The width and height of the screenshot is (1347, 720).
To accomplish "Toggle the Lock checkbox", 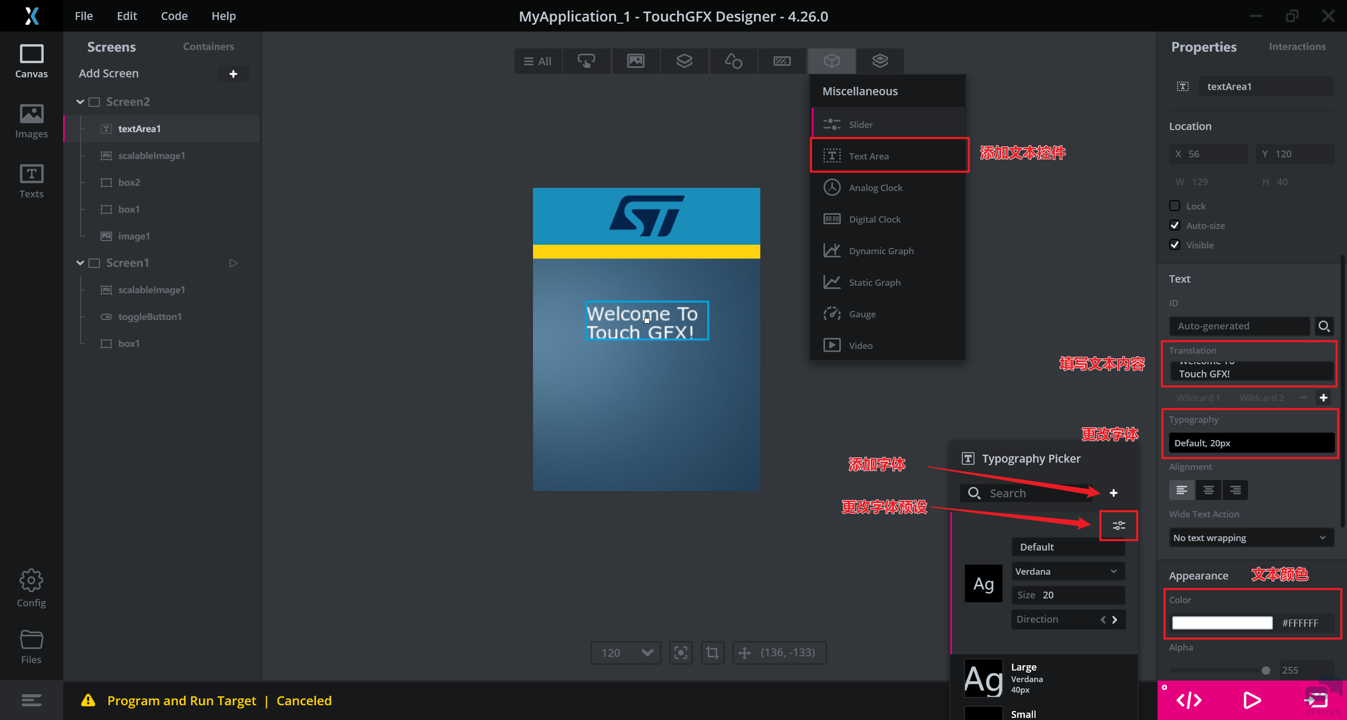I will coord(1174,206).
